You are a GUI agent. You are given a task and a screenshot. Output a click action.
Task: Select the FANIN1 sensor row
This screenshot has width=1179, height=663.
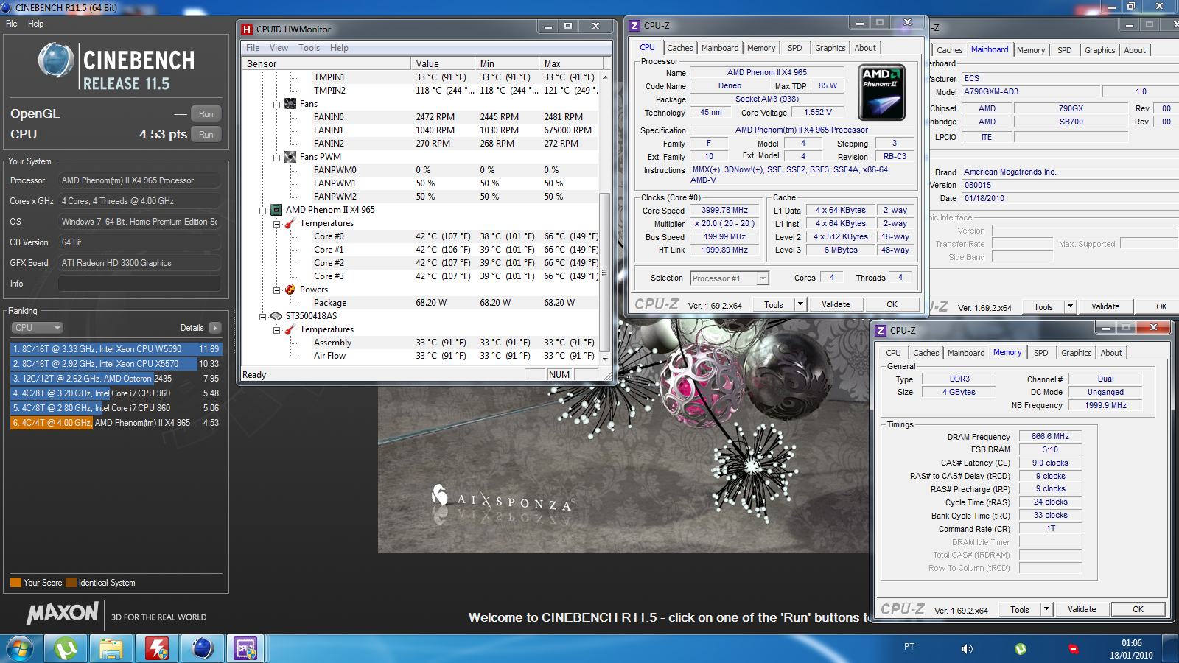tap(421, 130)
